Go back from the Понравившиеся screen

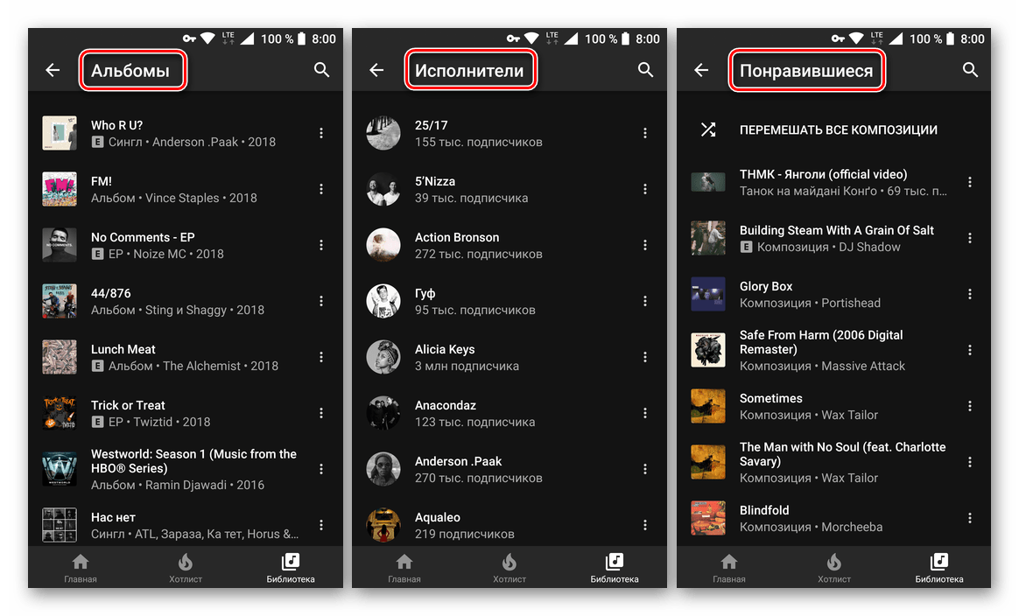(701, 69)
